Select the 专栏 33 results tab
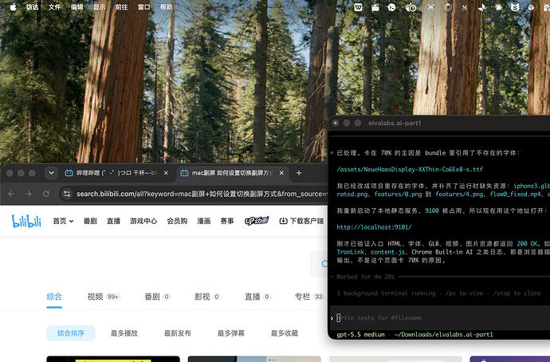The width and height of the screenshot is (550, 362). (x=309, y=297)
